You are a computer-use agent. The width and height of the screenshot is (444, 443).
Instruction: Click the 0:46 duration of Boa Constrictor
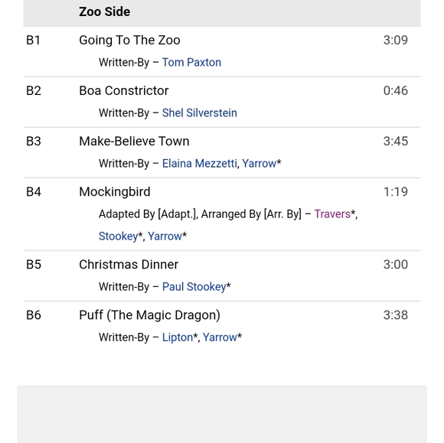[x=395, y=90]
